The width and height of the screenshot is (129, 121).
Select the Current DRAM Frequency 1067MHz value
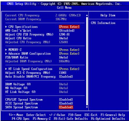61,19
